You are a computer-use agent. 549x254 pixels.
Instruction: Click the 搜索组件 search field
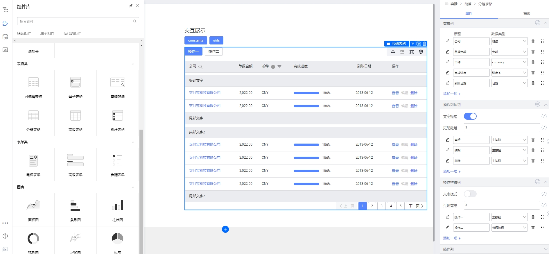(78, 21)
